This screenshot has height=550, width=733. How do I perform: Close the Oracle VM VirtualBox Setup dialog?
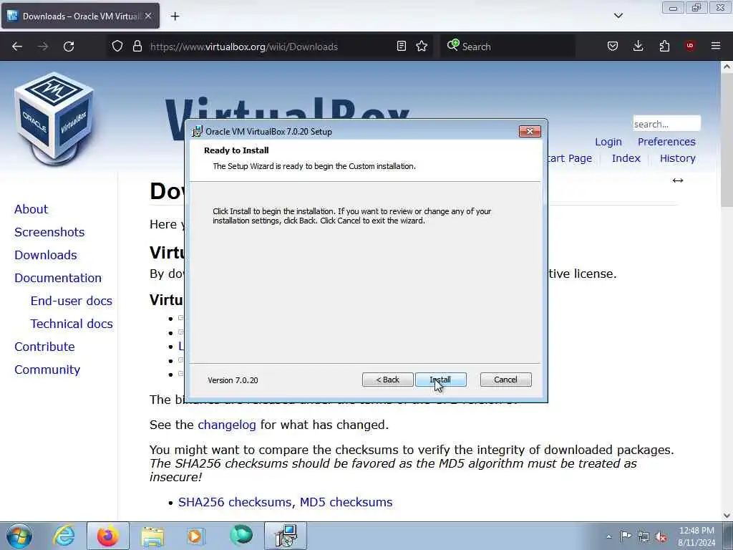(530, 132)
